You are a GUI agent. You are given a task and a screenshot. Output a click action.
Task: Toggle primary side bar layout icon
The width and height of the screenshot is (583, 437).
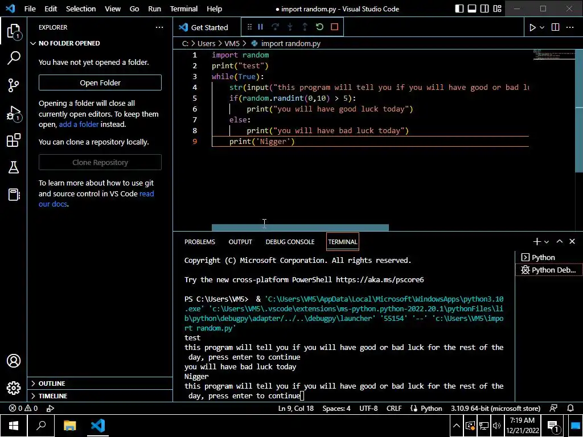point(459,9)
